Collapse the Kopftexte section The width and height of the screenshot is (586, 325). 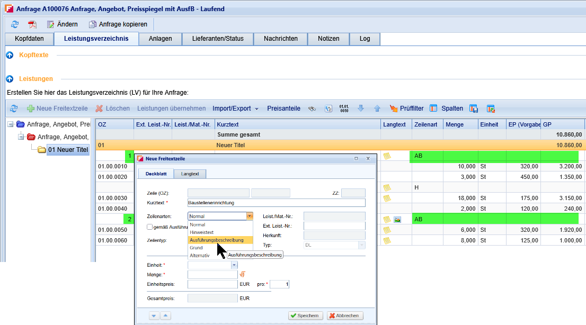click(10, 55)
